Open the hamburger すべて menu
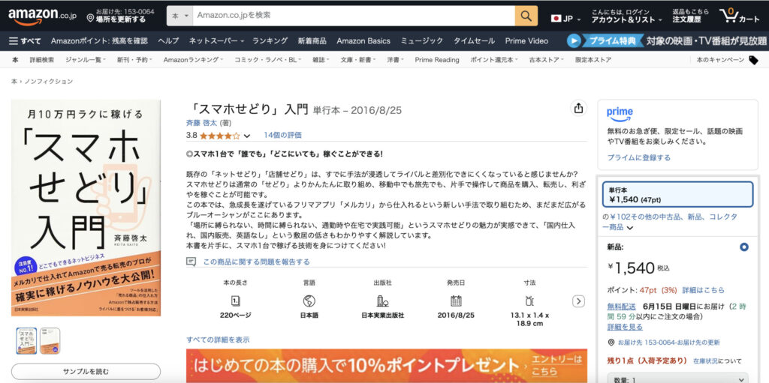 click(x=25, y=40)
